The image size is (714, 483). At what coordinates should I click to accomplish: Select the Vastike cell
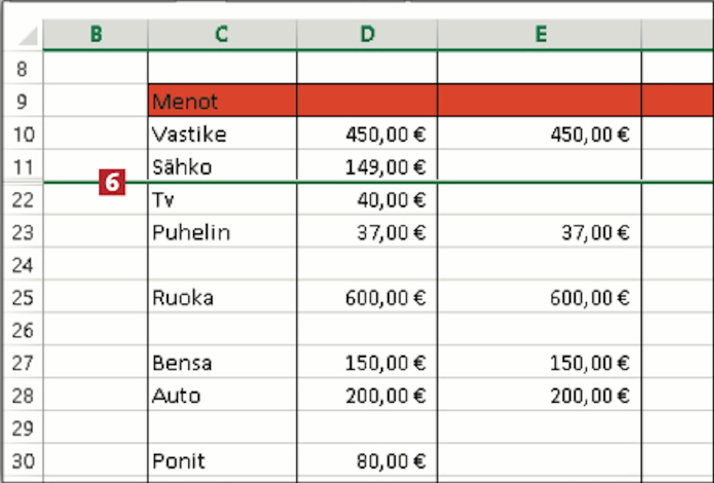[222, 134]
